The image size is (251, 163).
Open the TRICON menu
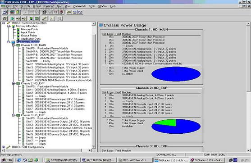click(25, 6)
